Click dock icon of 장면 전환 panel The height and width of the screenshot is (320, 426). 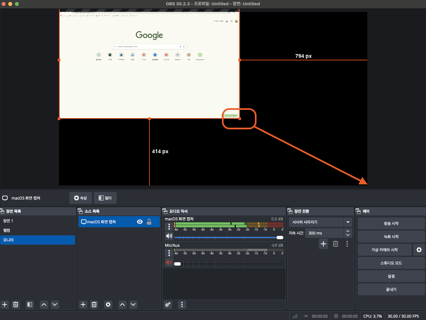290,211
